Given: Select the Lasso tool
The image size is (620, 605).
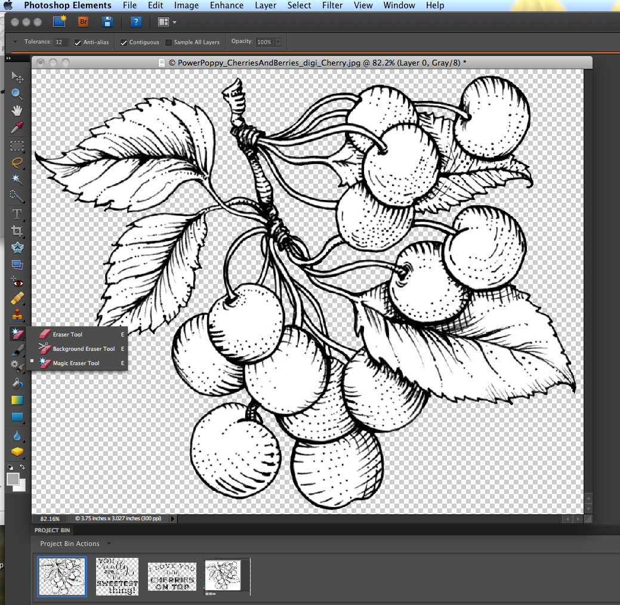Looking at the screenshot, I should (x=17, y=162).
